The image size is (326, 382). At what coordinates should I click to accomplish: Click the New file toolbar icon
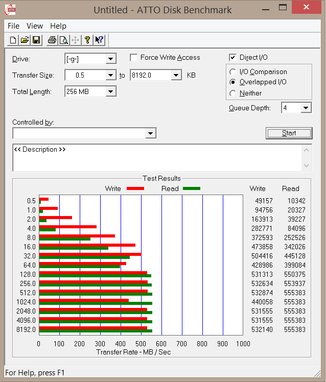pyautogui.click(x=13, y=40)
